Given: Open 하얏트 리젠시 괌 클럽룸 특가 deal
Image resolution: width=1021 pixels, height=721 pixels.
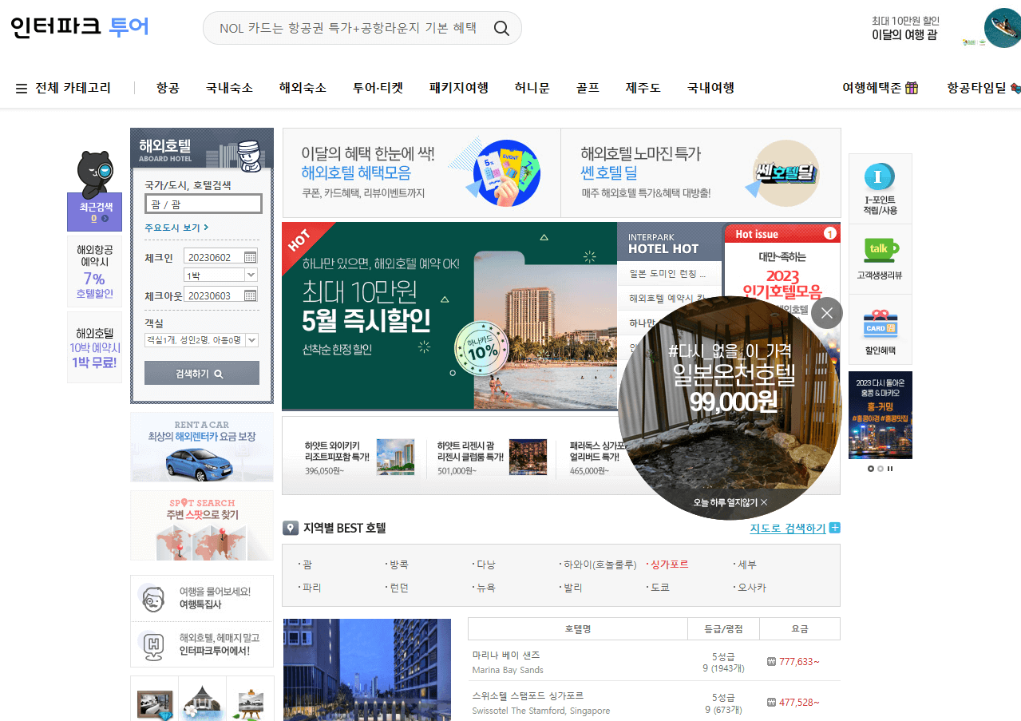Looking at the screenshot, I should pos(493,458).
